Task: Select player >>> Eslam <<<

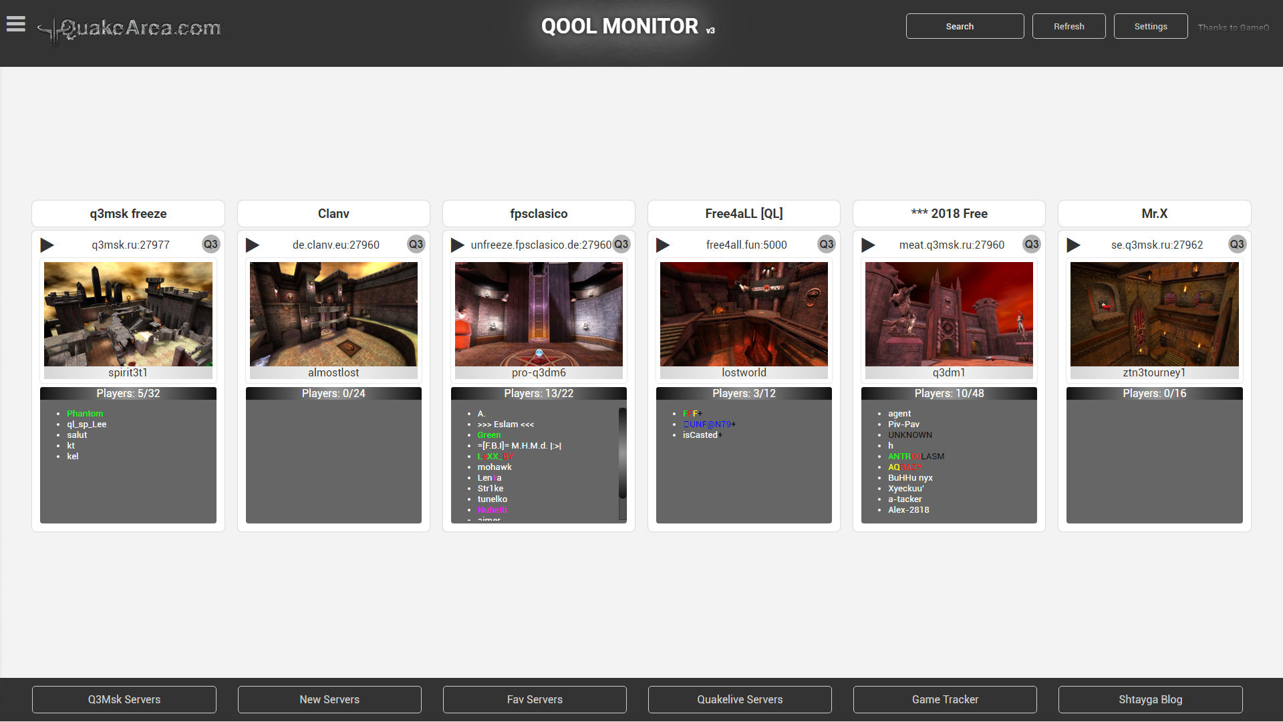Action: point(506,425)
